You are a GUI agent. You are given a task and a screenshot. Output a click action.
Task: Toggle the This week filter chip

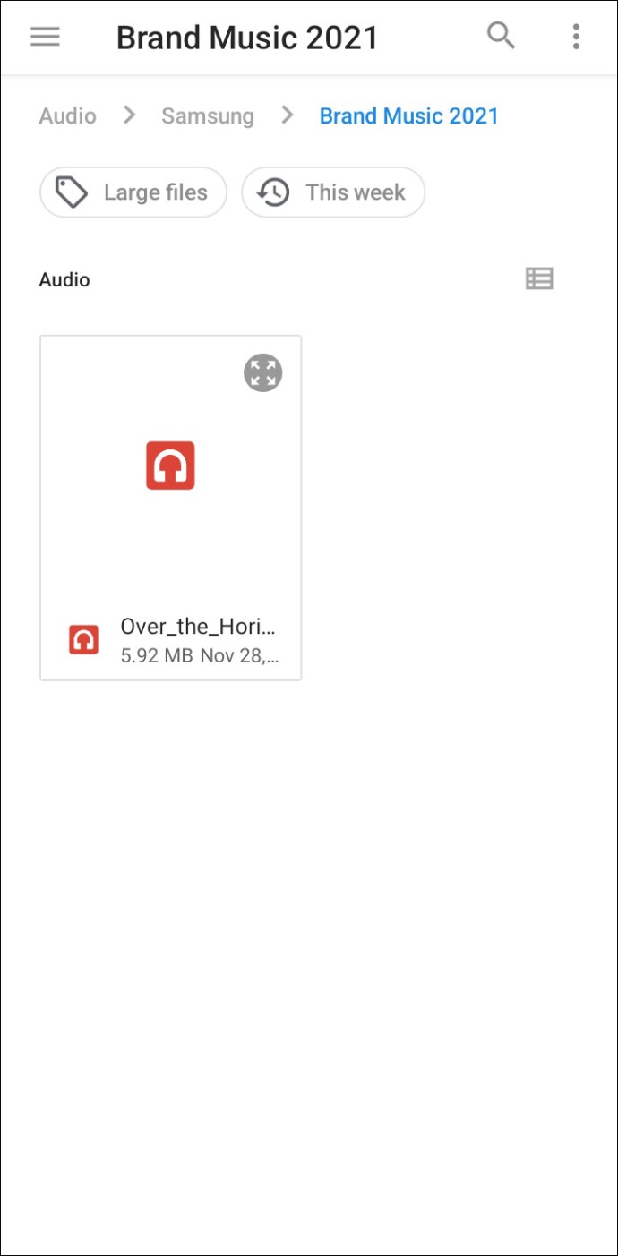click(x=333, y=192)
